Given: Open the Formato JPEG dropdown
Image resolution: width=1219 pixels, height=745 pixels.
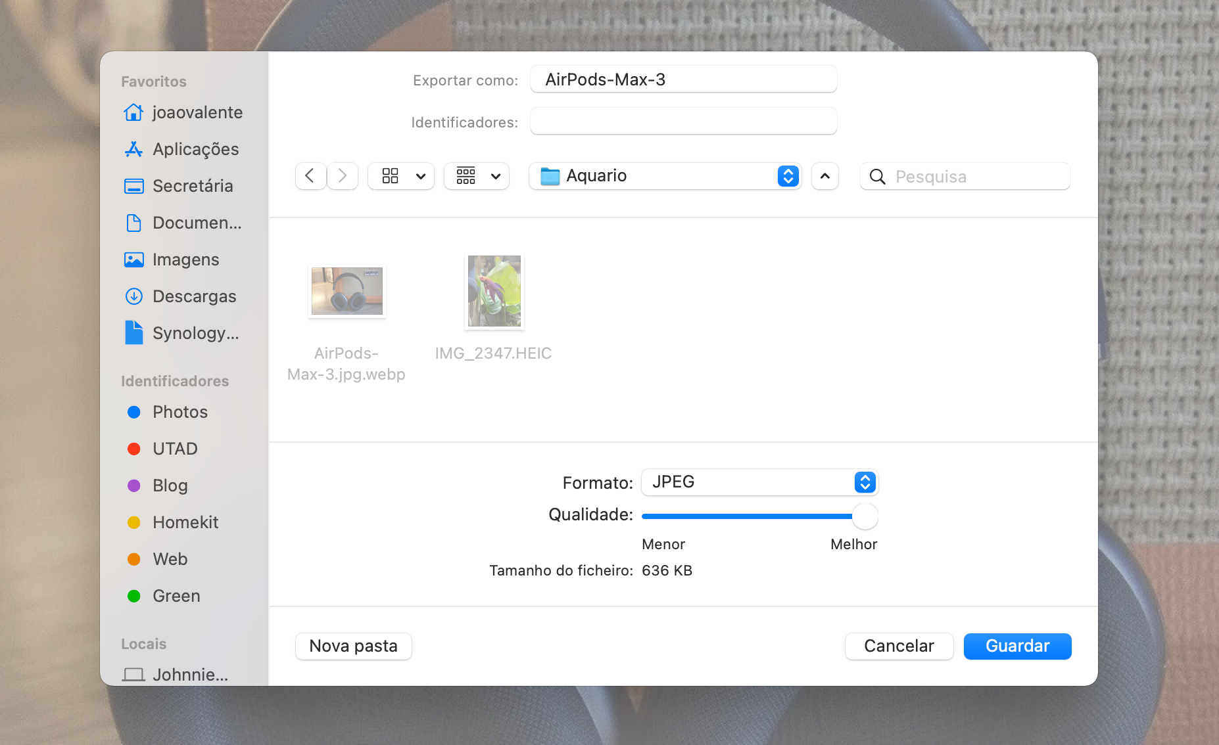Looking at the screenshot, I should pos(759,482).
